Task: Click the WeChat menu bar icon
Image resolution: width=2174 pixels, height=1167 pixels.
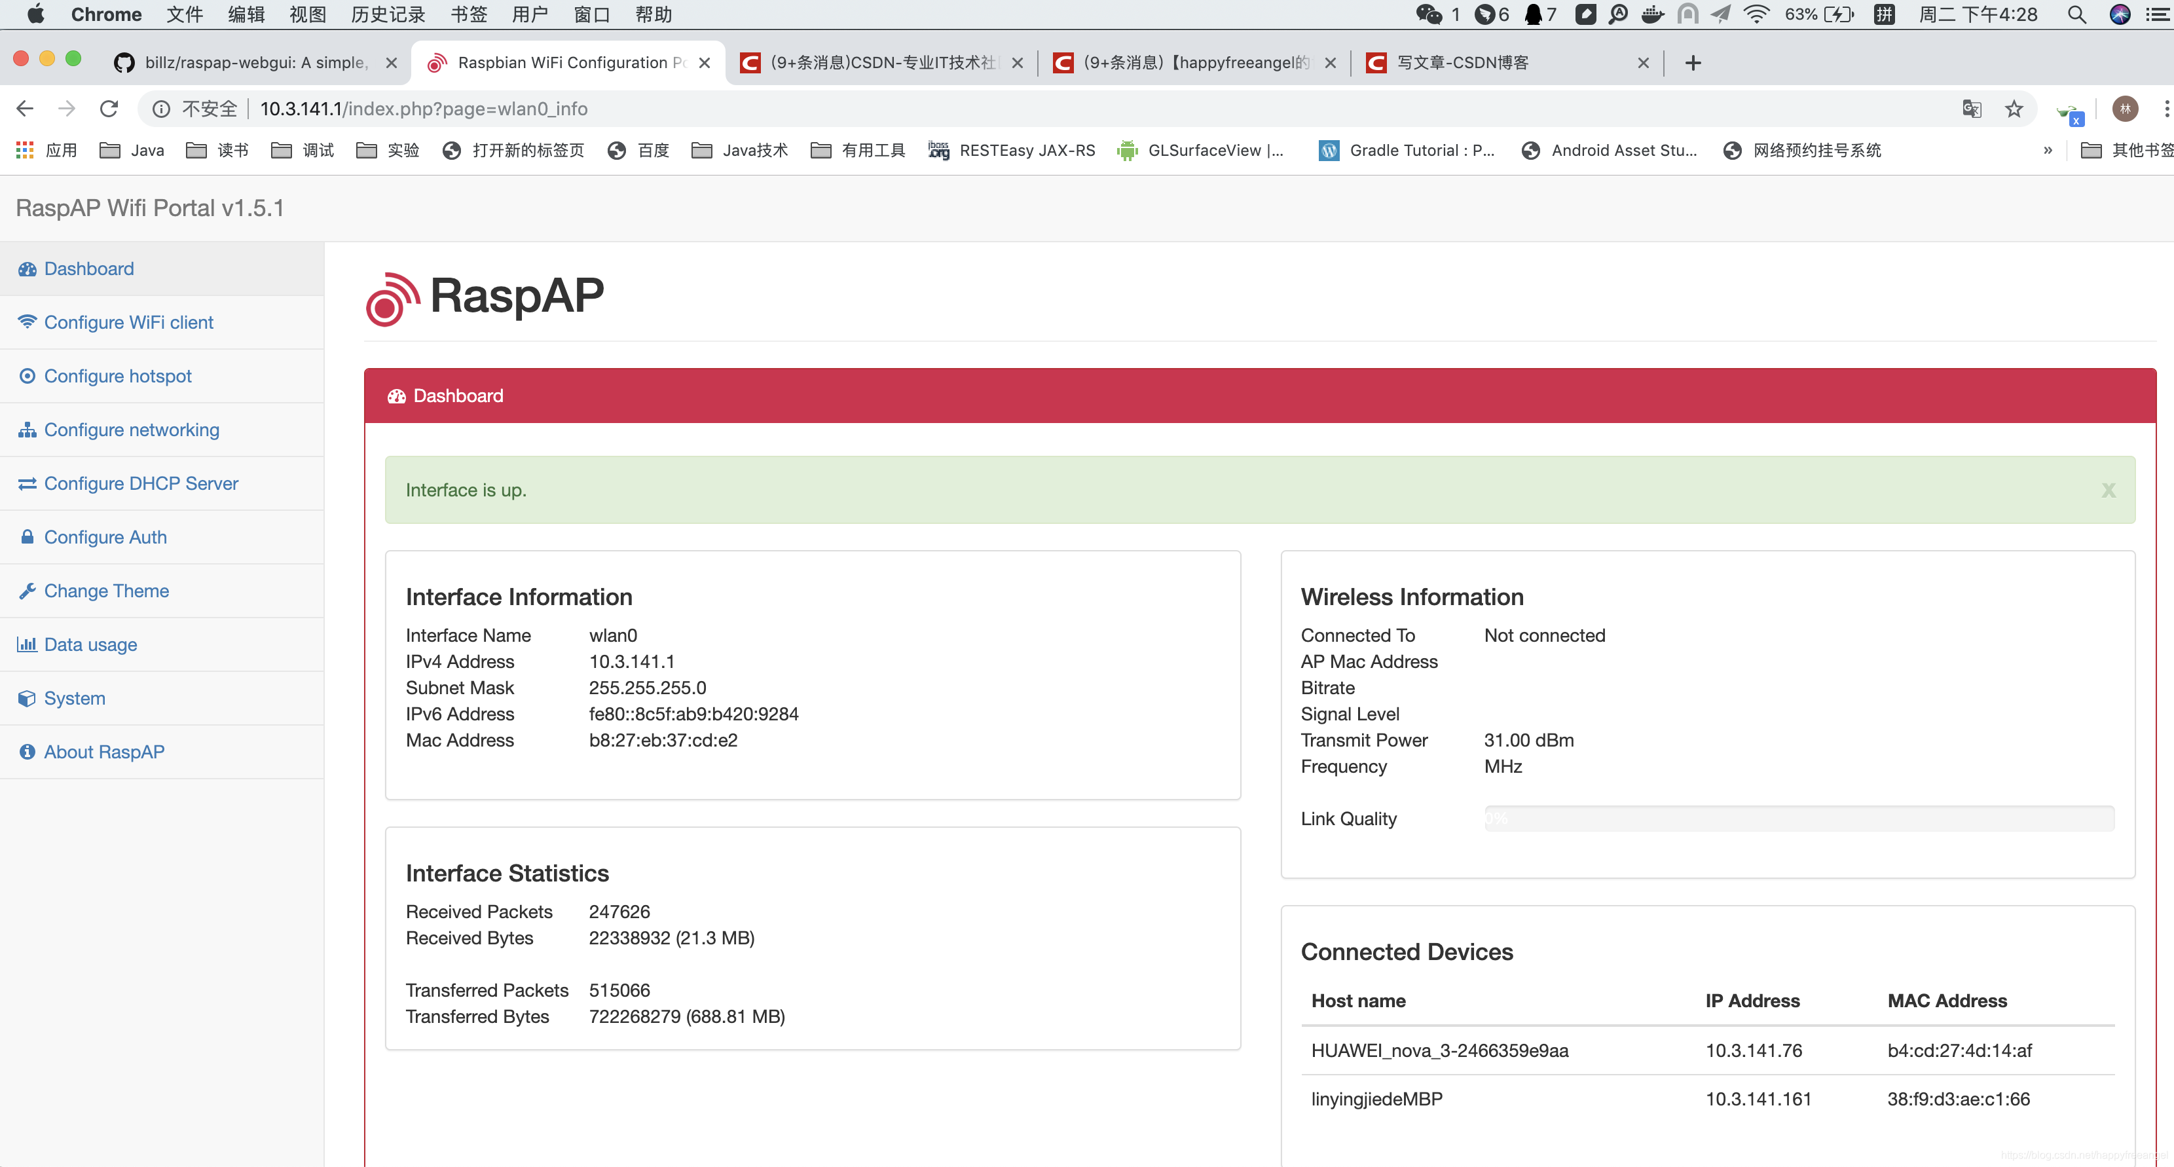Action: (1429, 14)
